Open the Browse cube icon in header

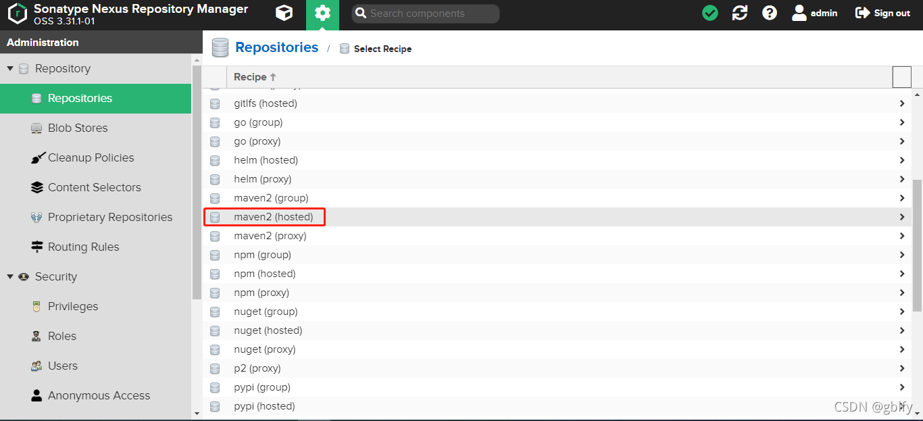click(284, 13)
